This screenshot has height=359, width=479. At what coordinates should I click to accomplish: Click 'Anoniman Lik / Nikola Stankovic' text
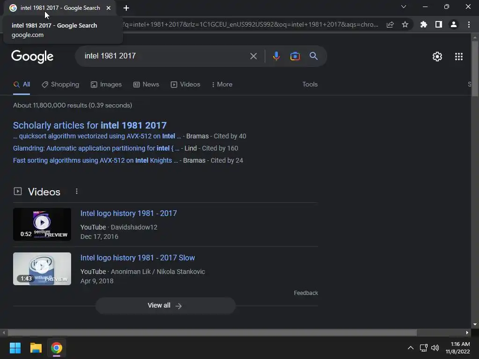point(158,272)
